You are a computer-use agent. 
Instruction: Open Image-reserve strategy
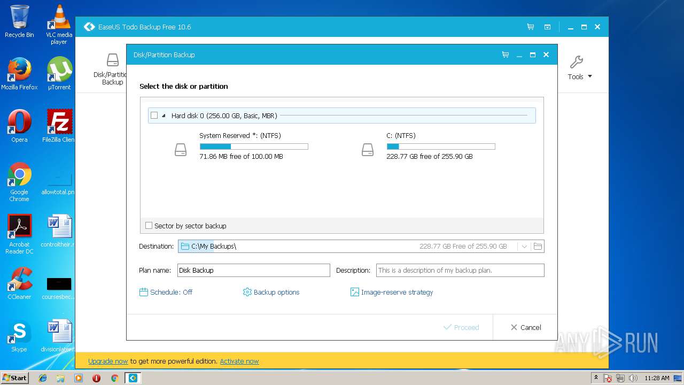(x=392, y=292)
